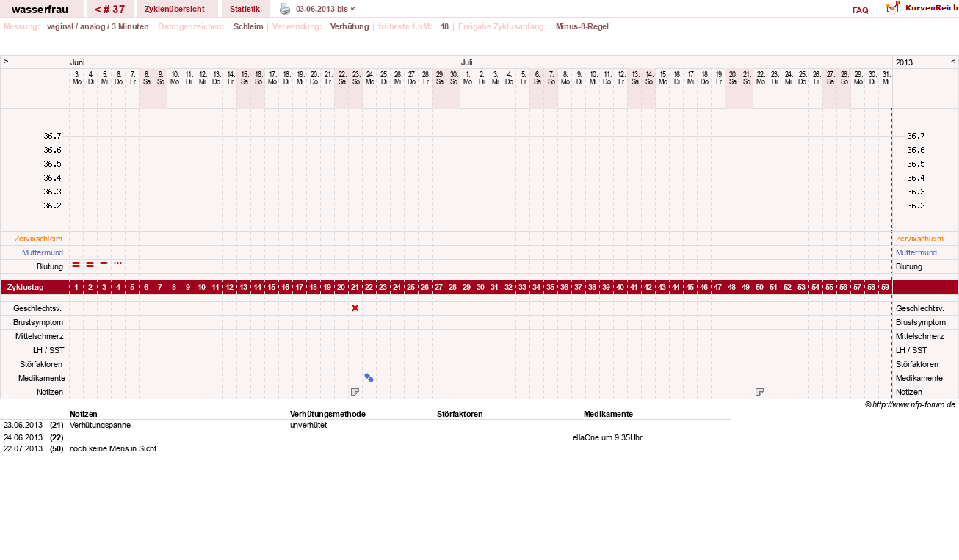The width and height of the screenshot is (959, 560).
Task: Click the LH / SST row label on left
Action: [x=48, y=350]
